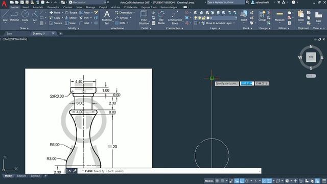Toggle 2D object snap in status bar
The height and width of the screenshot is (184, 327).
tap(269, 181)
